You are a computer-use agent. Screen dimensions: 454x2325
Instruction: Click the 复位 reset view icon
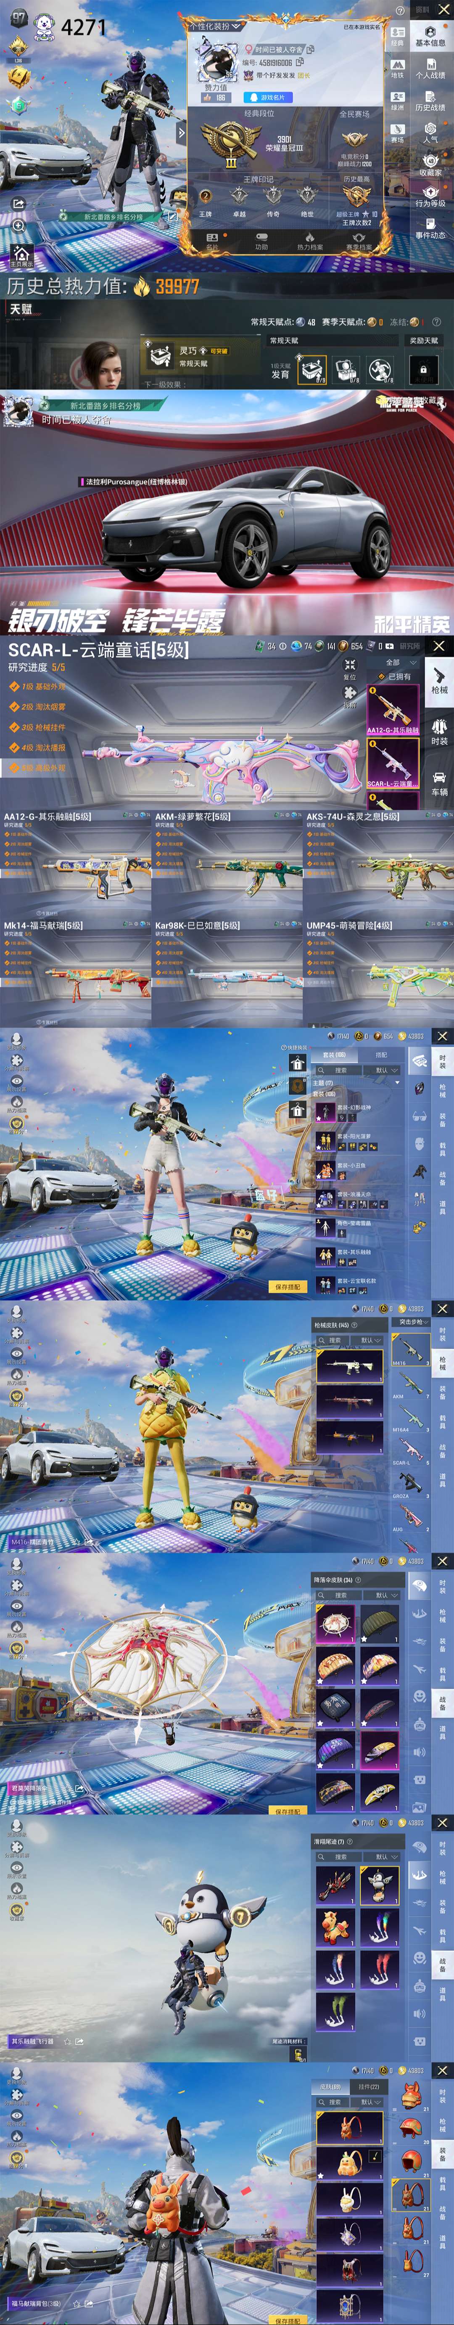click(x=350, y=669)
